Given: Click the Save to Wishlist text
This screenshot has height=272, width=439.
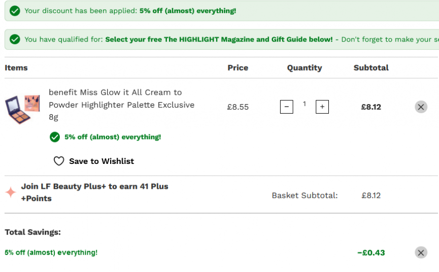Looking at the screenshot, I should tap(102, 161).
